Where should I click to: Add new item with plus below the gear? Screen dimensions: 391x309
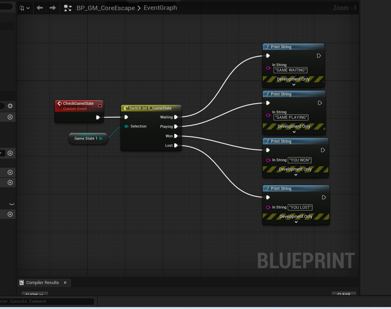[10, 117]
